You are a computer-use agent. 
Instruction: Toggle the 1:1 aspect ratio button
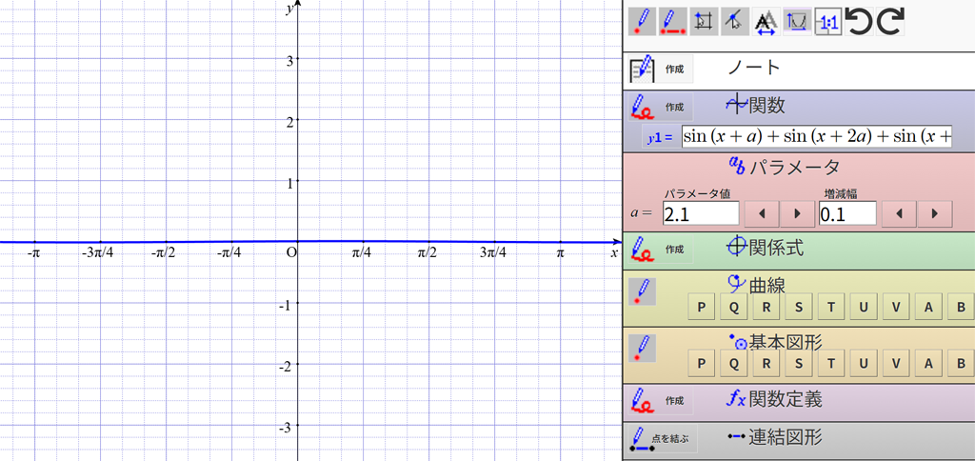point(827,21)
